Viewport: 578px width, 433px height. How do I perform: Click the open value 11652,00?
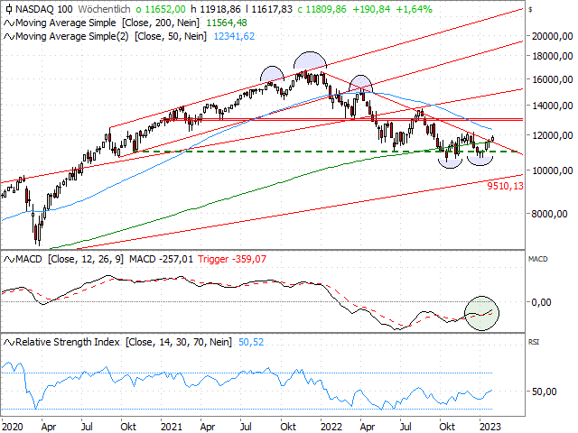tap(164, 9)
